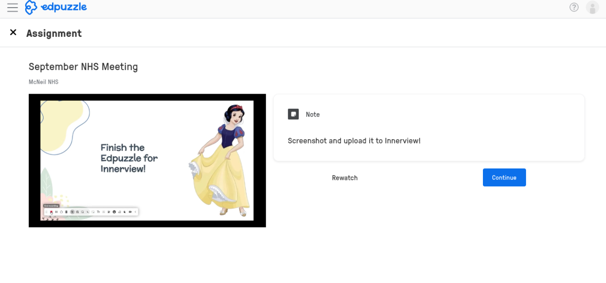Open the hamburger navigation menu
This screenshot has width=606, height=283.
tap(12, 8)
